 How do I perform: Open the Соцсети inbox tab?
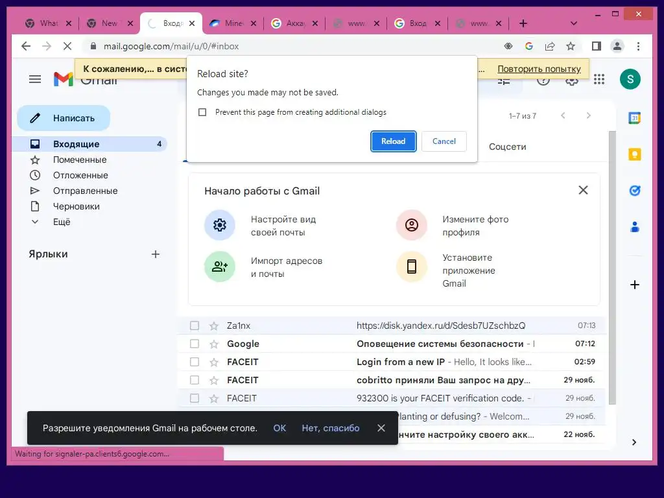click(x=507, y=147)
